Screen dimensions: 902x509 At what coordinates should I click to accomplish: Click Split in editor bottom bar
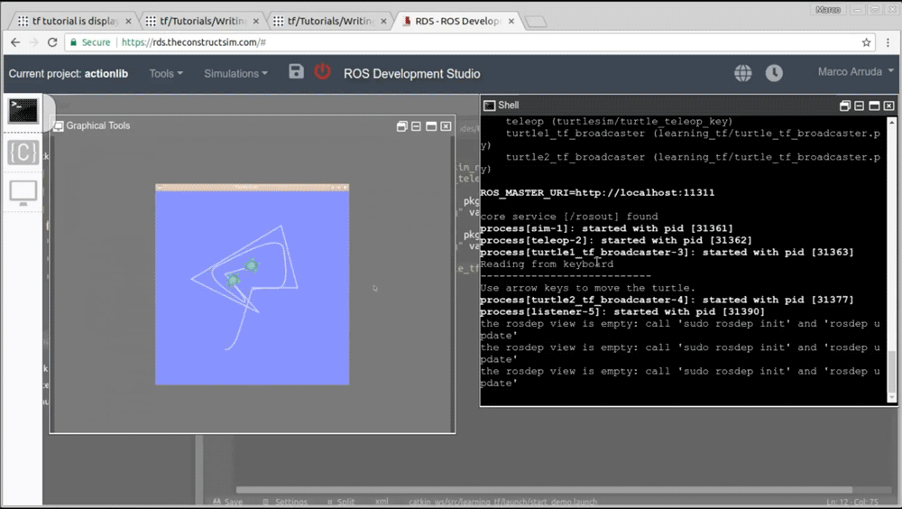click(341, 502)
